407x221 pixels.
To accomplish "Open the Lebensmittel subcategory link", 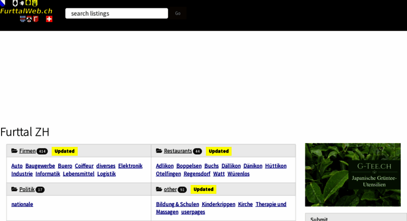I will click(79, 174).
